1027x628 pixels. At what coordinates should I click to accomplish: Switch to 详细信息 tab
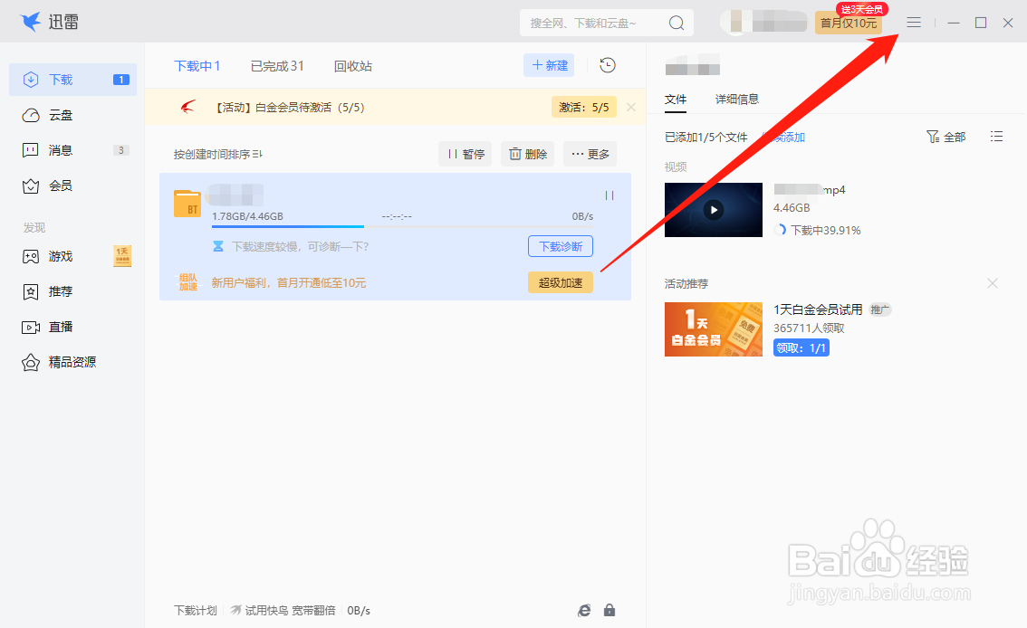click(737, 100)
